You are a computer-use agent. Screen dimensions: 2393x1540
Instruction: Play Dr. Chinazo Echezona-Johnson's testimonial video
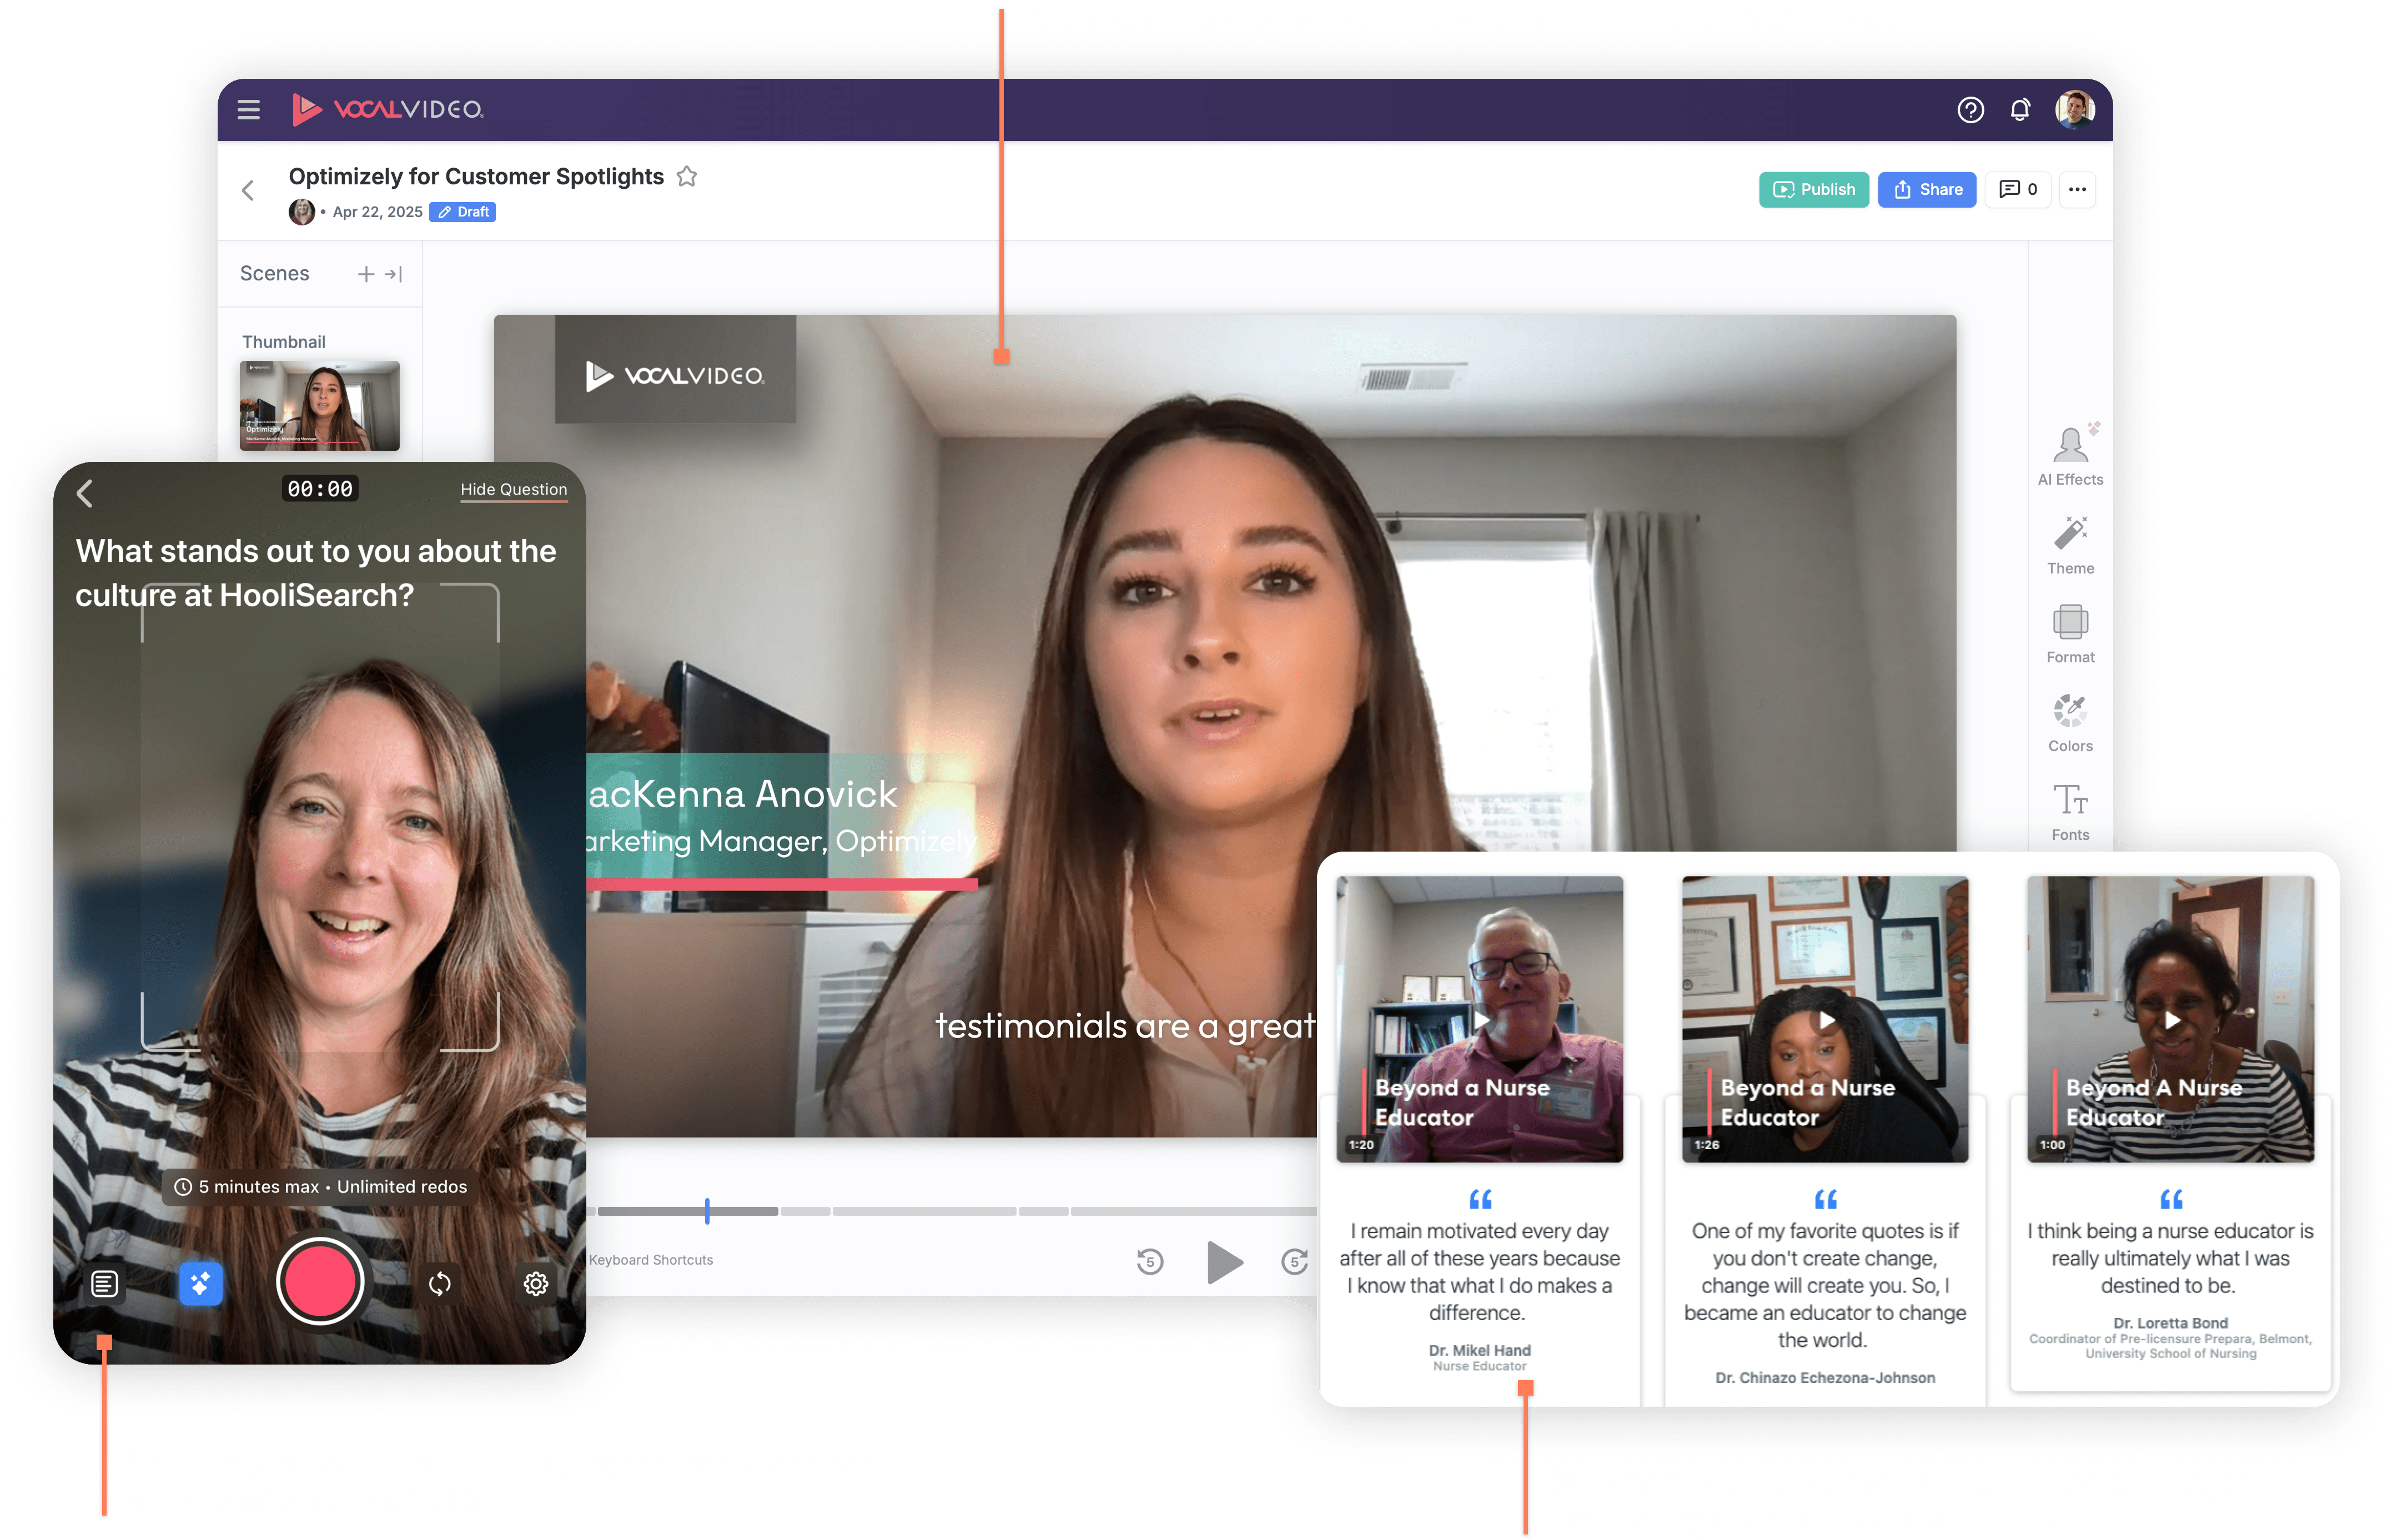point(1827,1021)
